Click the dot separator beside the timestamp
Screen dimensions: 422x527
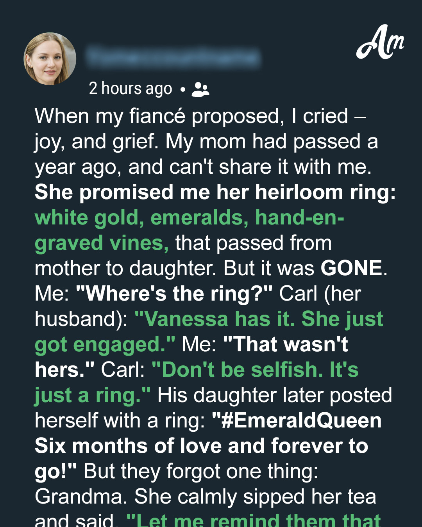(x=182, y=89)
